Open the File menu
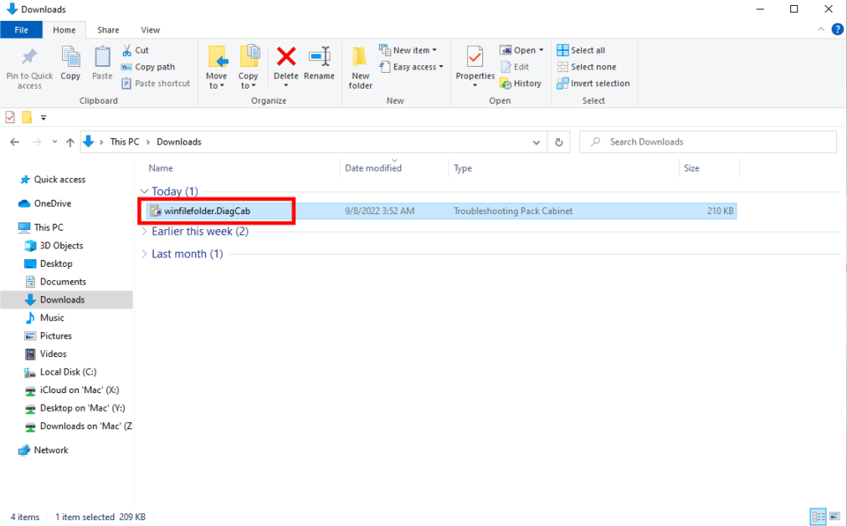The height and width of the screenshot is (526, 847). (21, 29)
